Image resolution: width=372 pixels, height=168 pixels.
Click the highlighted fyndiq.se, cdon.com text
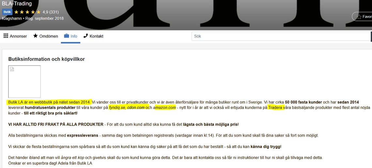pos(127,108)
